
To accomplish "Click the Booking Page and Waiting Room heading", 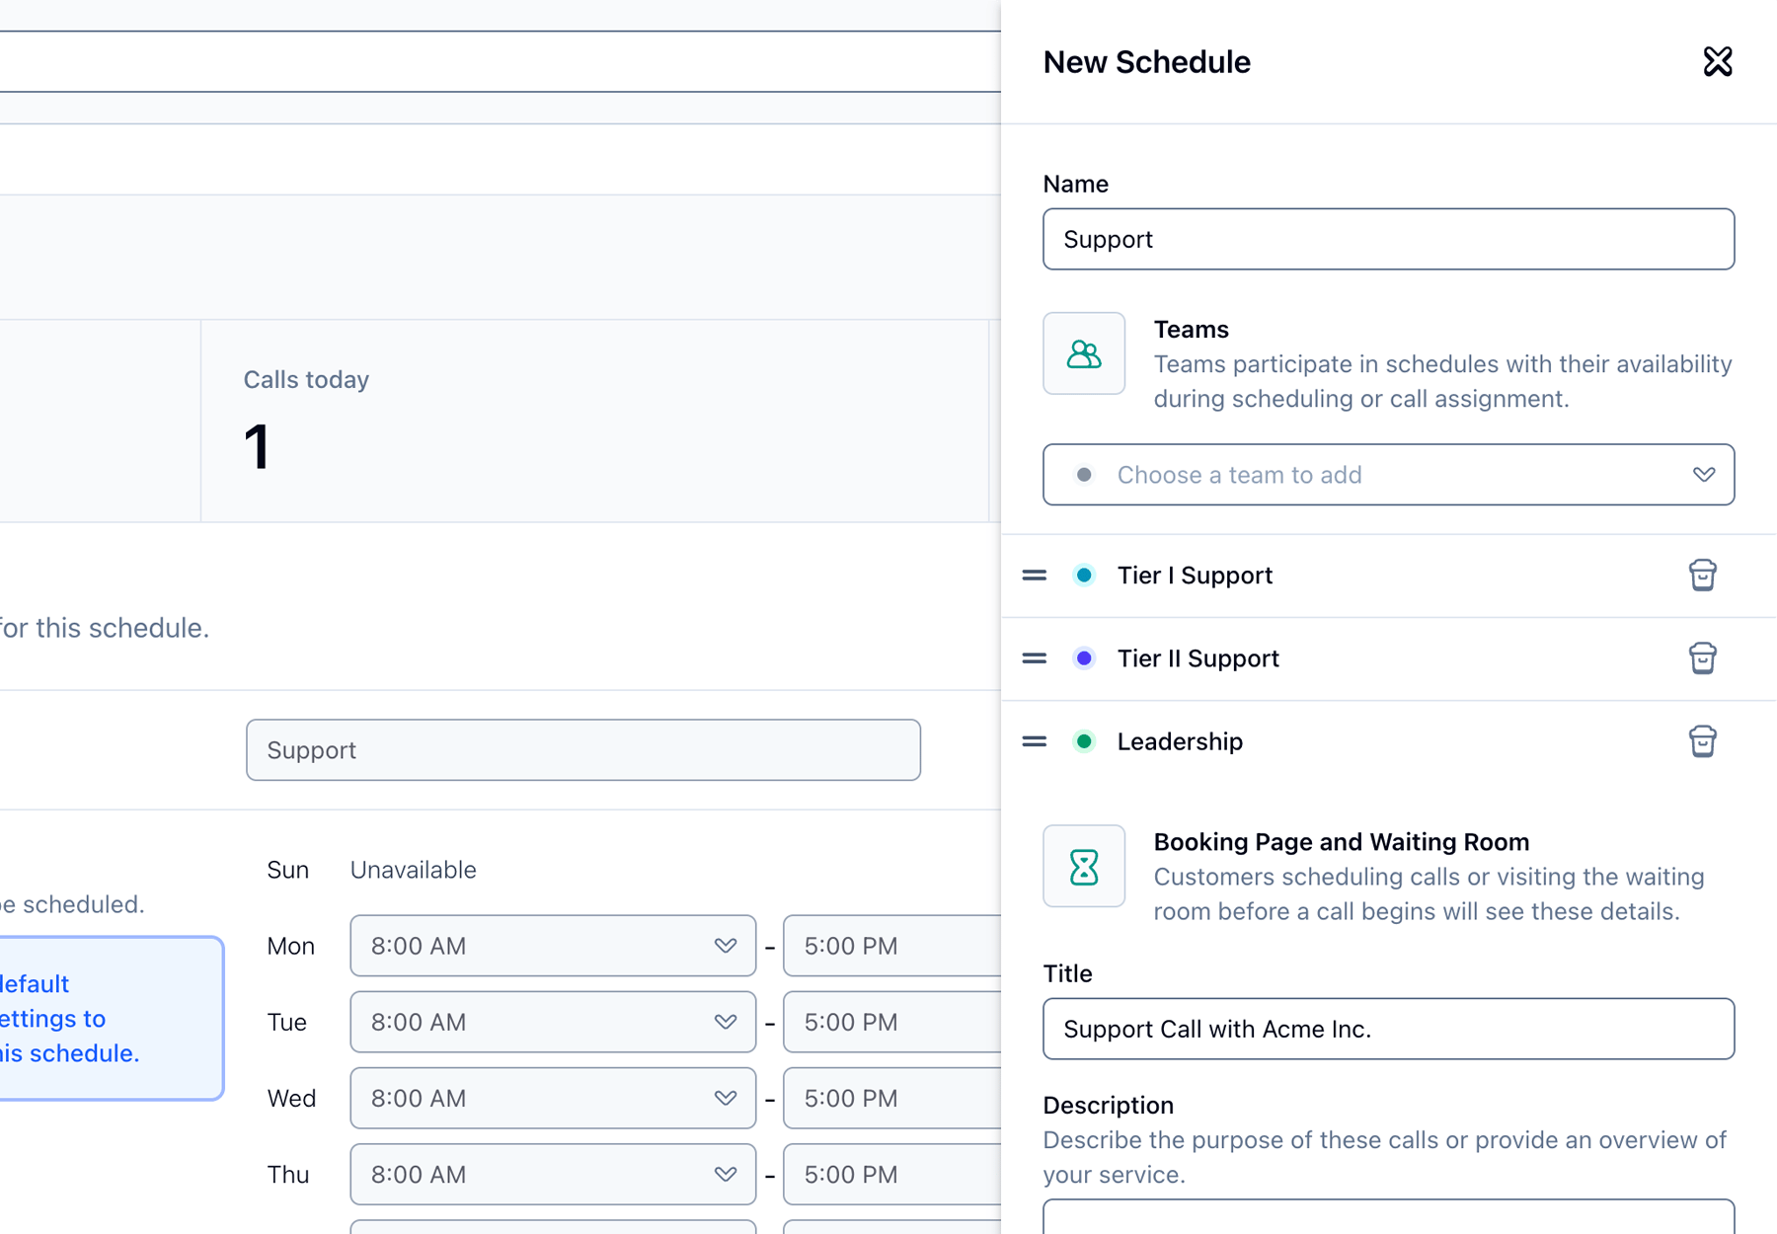I will coord(1342,842).
